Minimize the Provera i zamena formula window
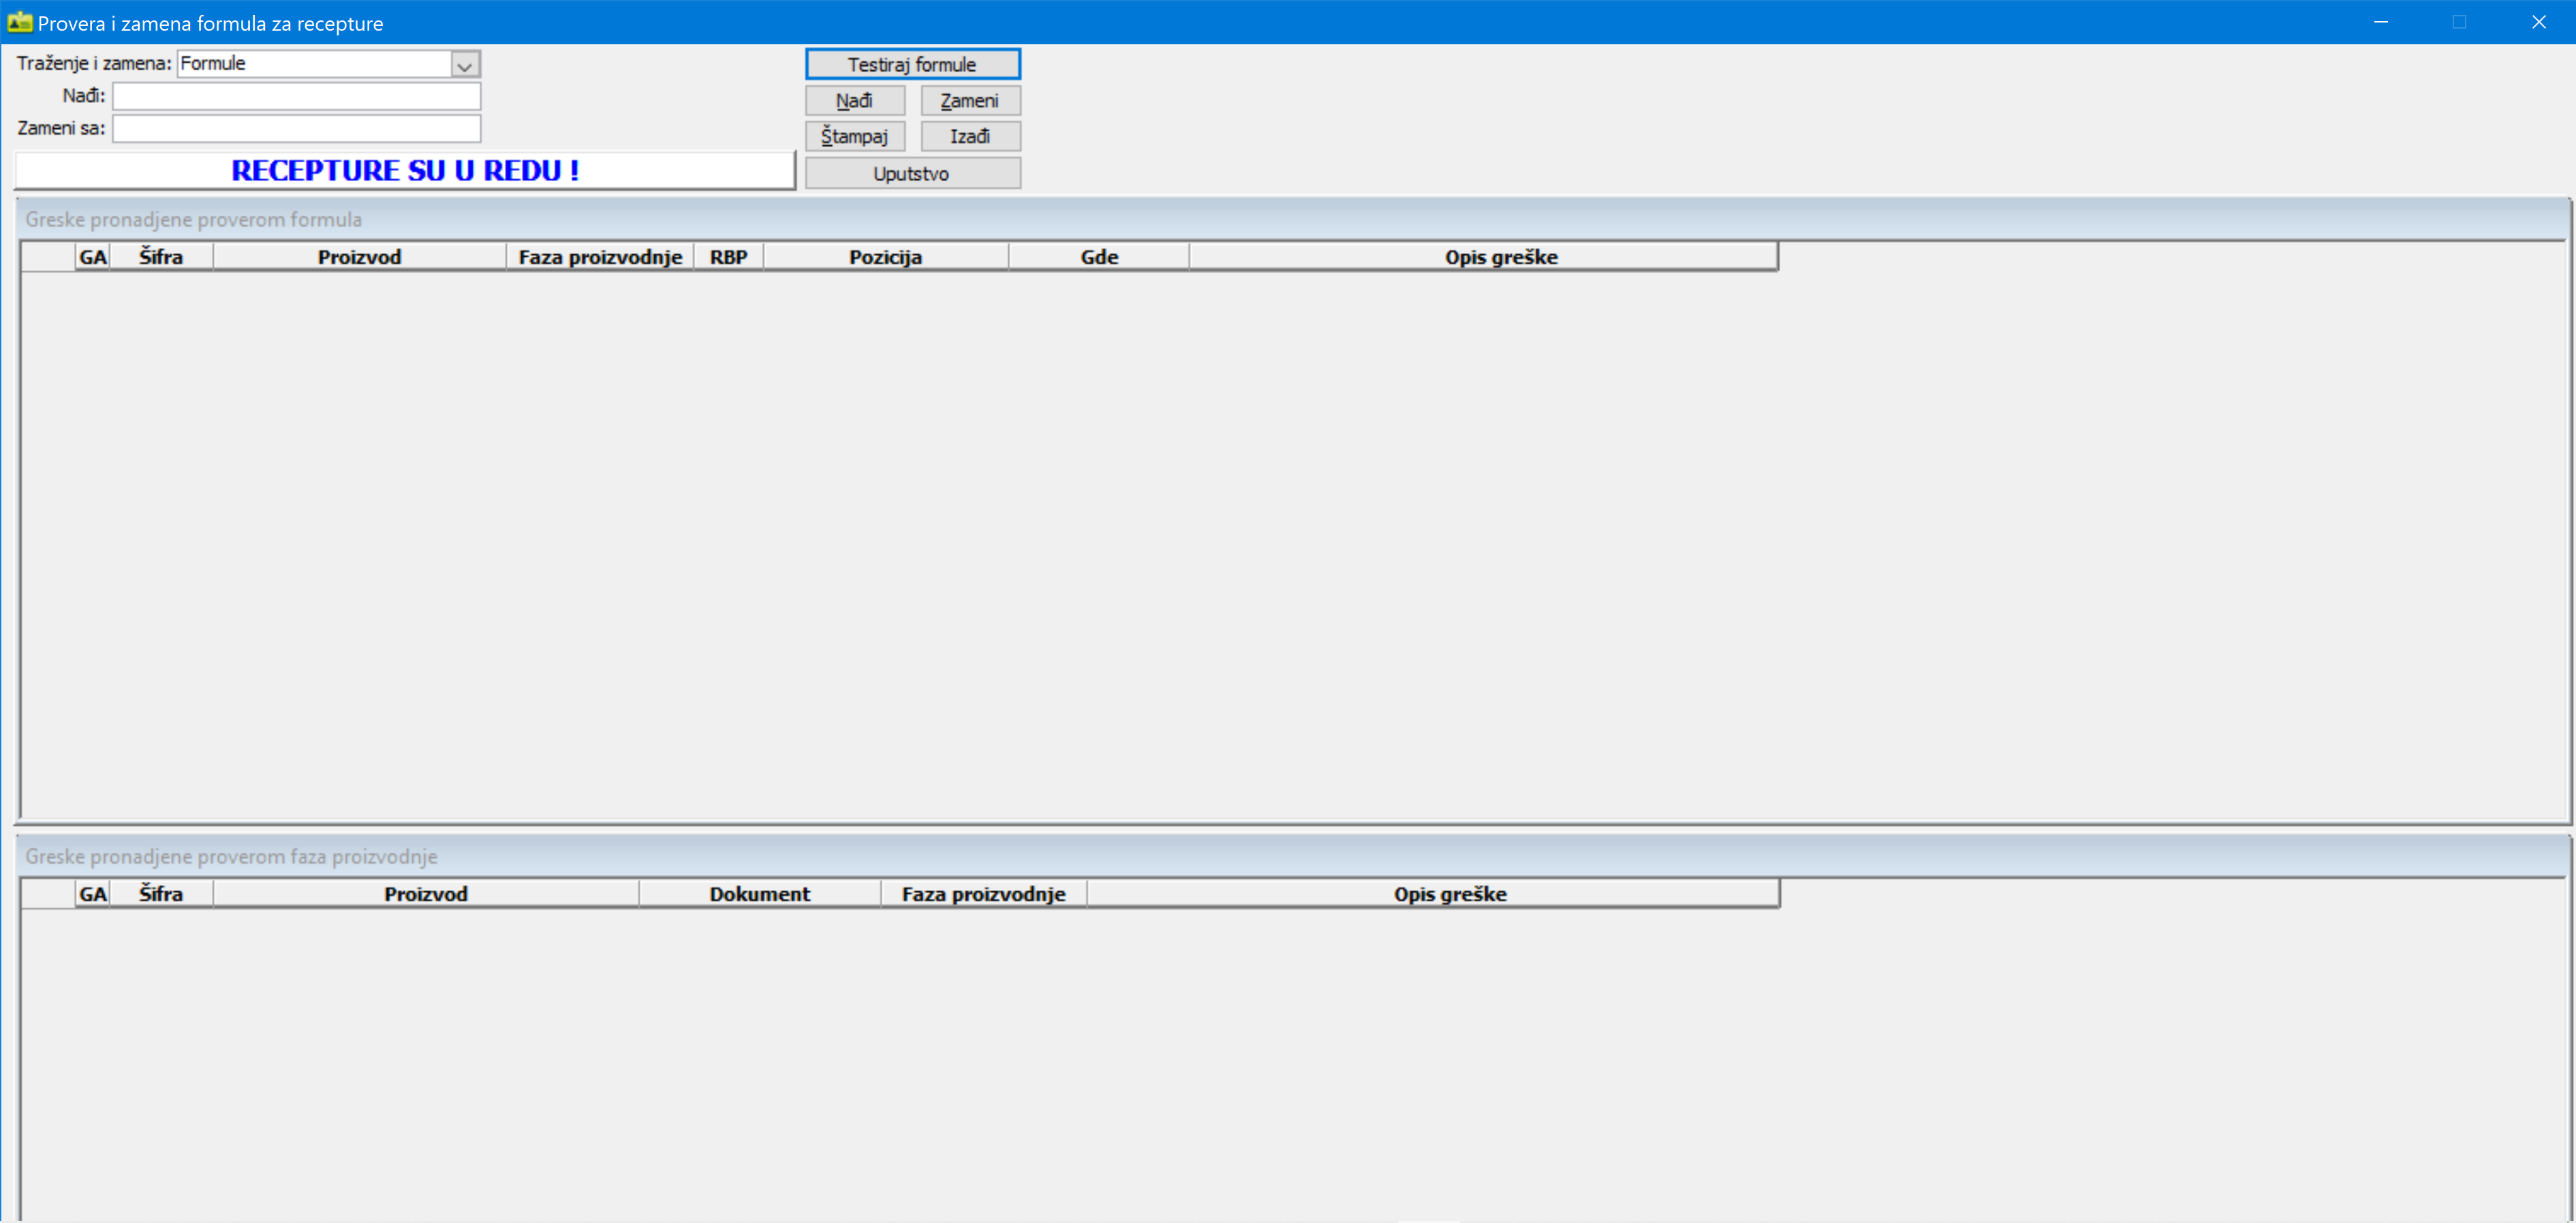This screenshot has height=1223, width=2576. (x=2381, y=22)
